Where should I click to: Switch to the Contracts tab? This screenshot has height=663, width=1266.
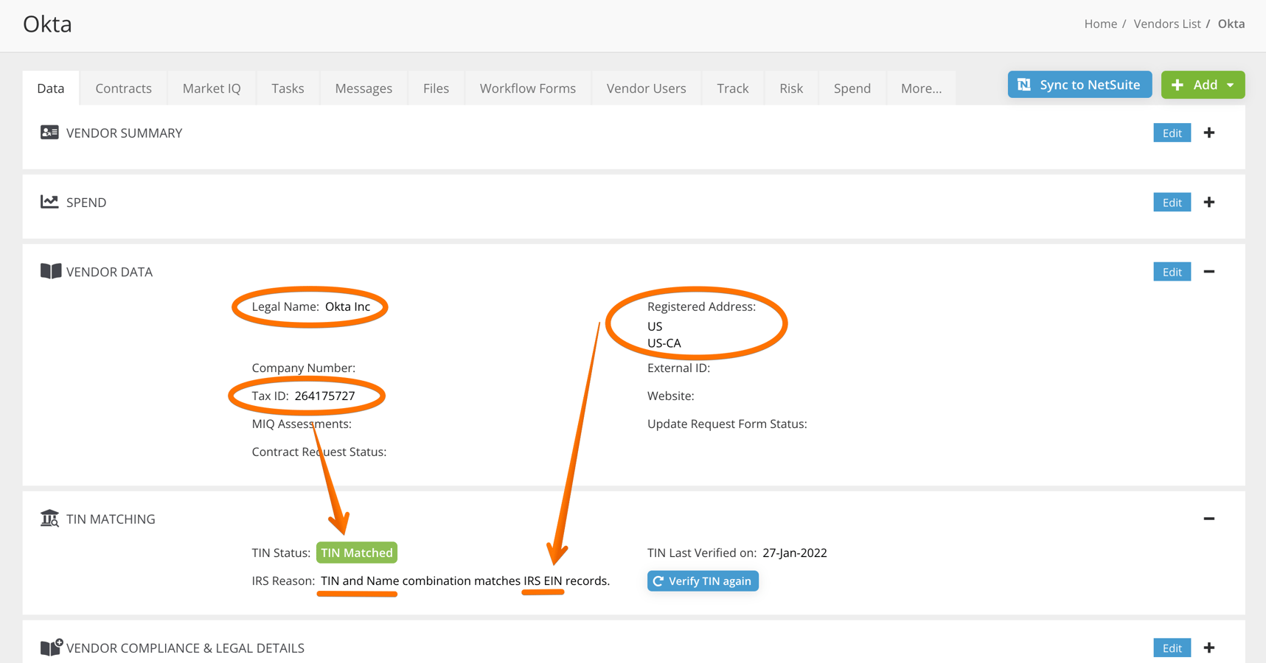pos(123,88)
